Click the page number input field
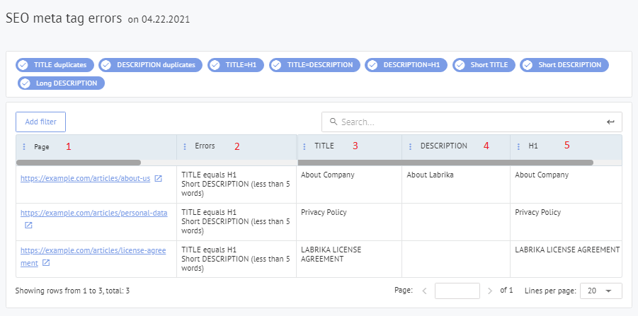 point(457,291)
